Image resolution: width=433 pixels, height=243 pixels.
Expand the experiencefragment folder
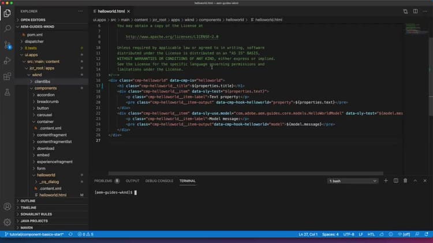(54, 162)
